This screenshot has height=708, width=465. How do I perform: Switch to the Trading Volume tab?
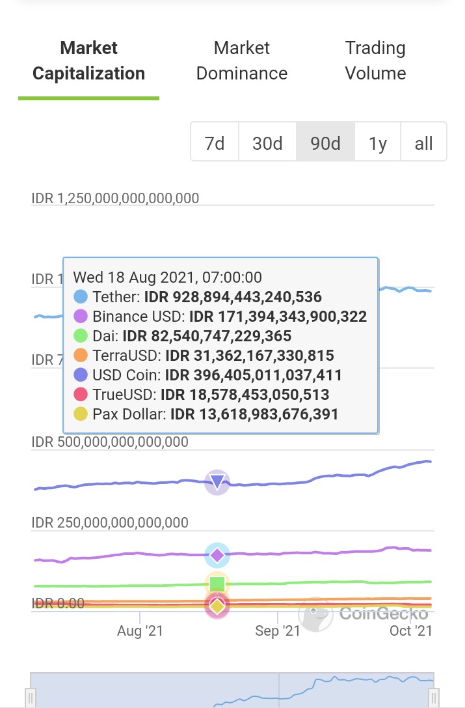click(375, 61)
